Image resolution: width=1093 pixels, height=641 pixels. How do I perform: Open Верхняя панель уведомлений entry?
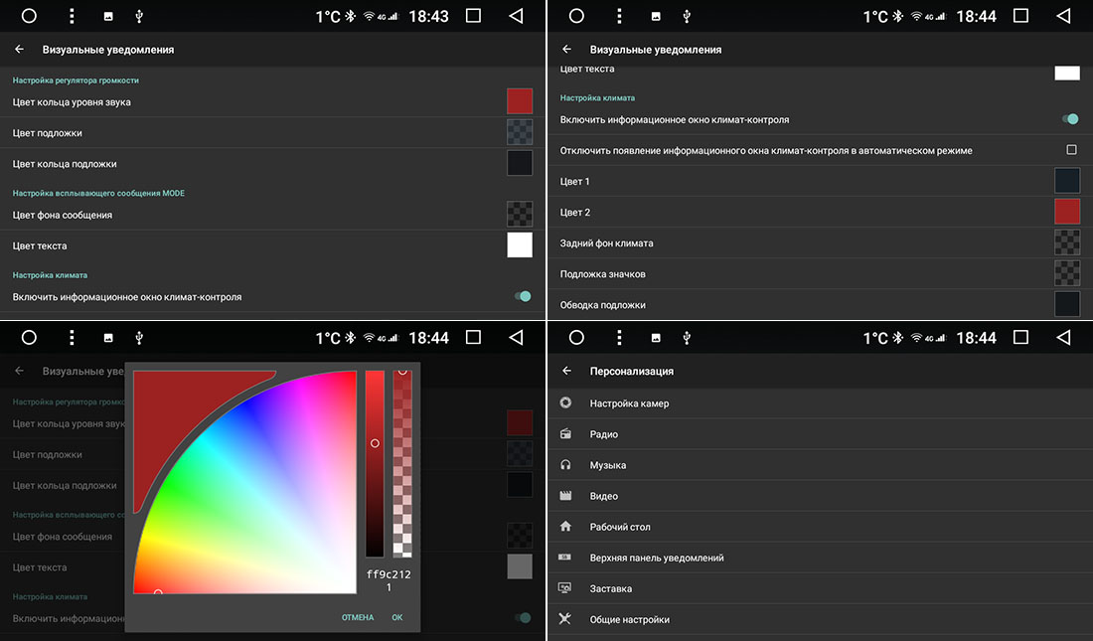821,558
